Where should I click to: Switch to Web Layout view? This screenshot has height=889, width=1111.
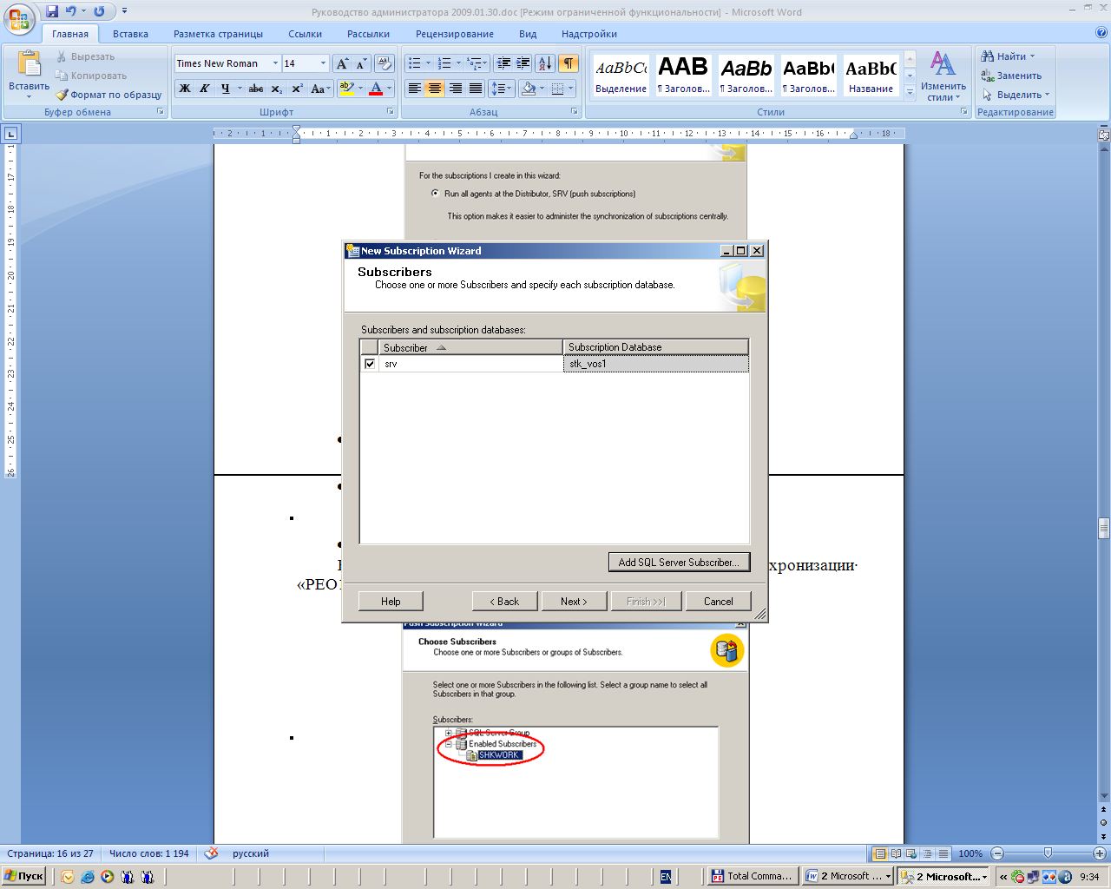click(911, 853)
